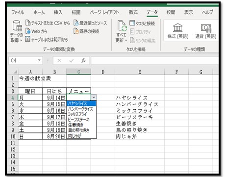
Task: Expand the データの取得 dropdown arrow
Action: point(21,40)
